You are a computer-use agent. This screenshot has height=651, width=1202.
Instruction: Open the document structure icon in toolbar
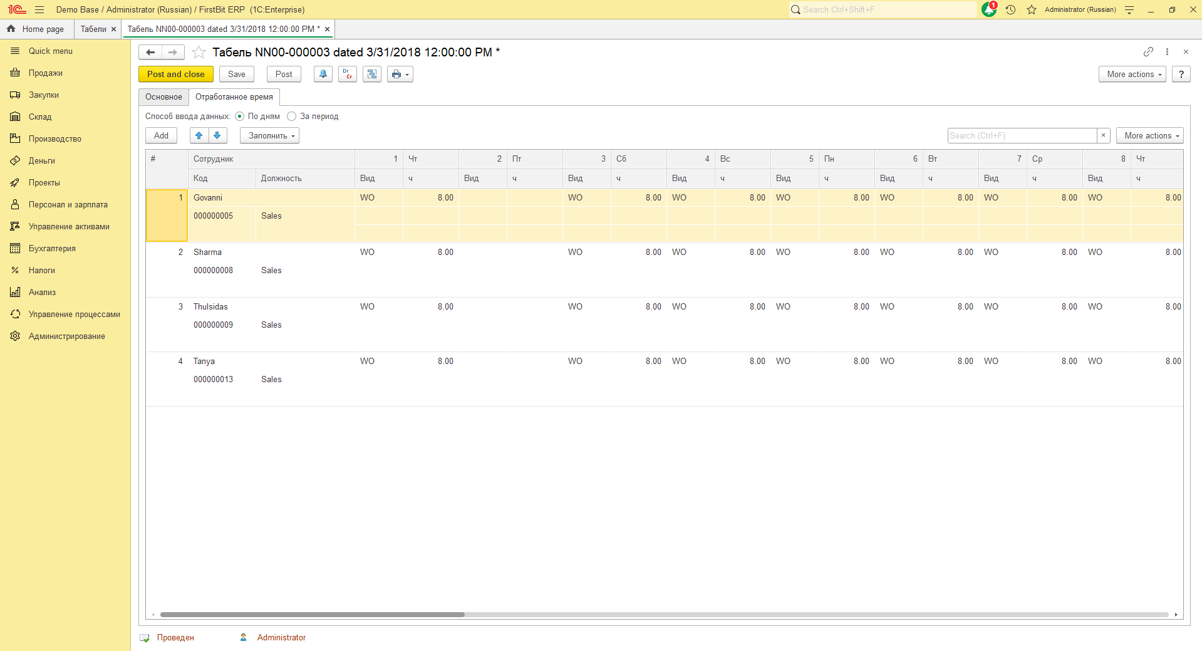[x=372, y=74]
